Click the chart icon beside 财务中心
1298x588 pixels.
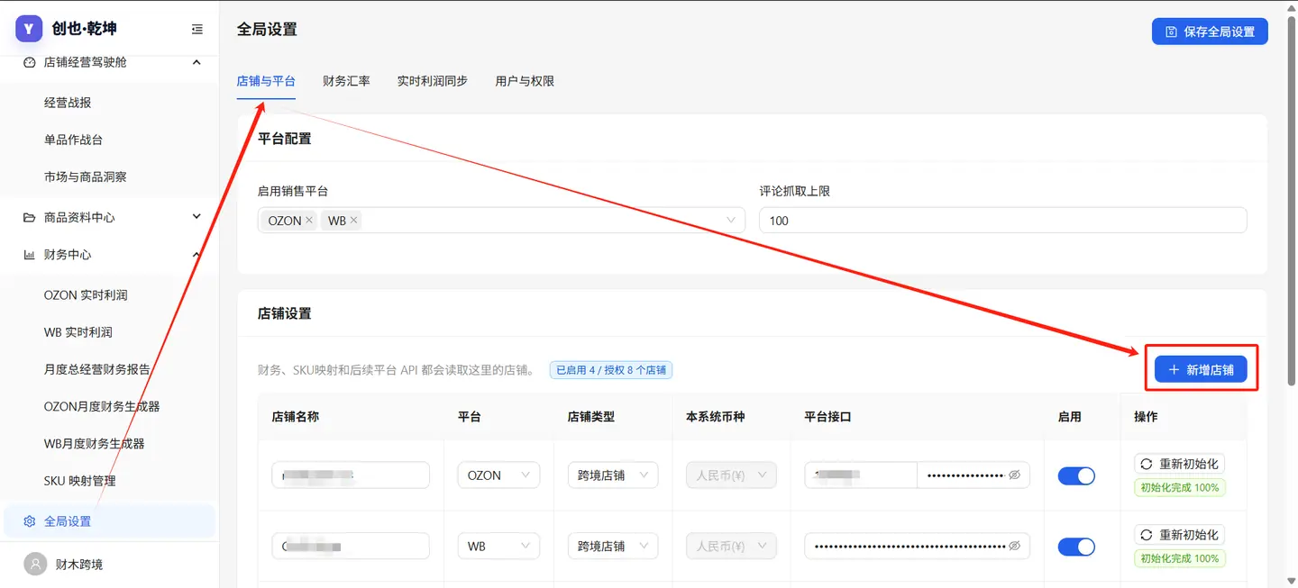coord(30,255)
